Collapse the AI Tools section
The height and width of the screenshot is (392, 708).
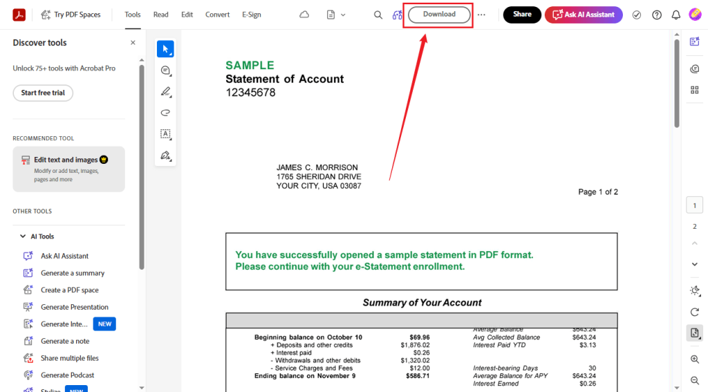pyautogui.click(x=23, y=236)
